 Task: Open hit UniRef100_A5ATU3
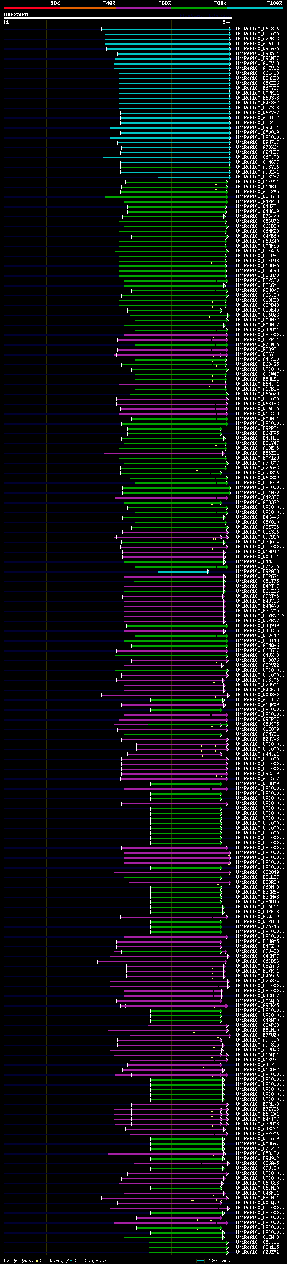tap(257, 43)
